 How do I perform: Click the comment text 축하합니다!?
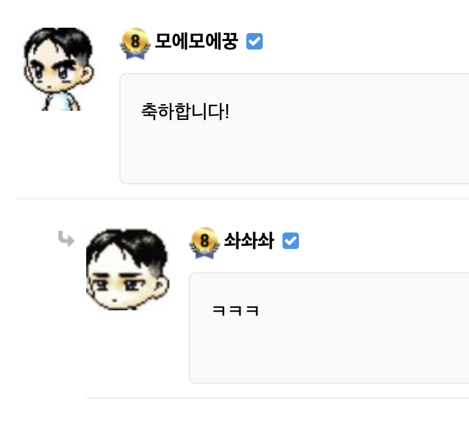tap(185, 111)
